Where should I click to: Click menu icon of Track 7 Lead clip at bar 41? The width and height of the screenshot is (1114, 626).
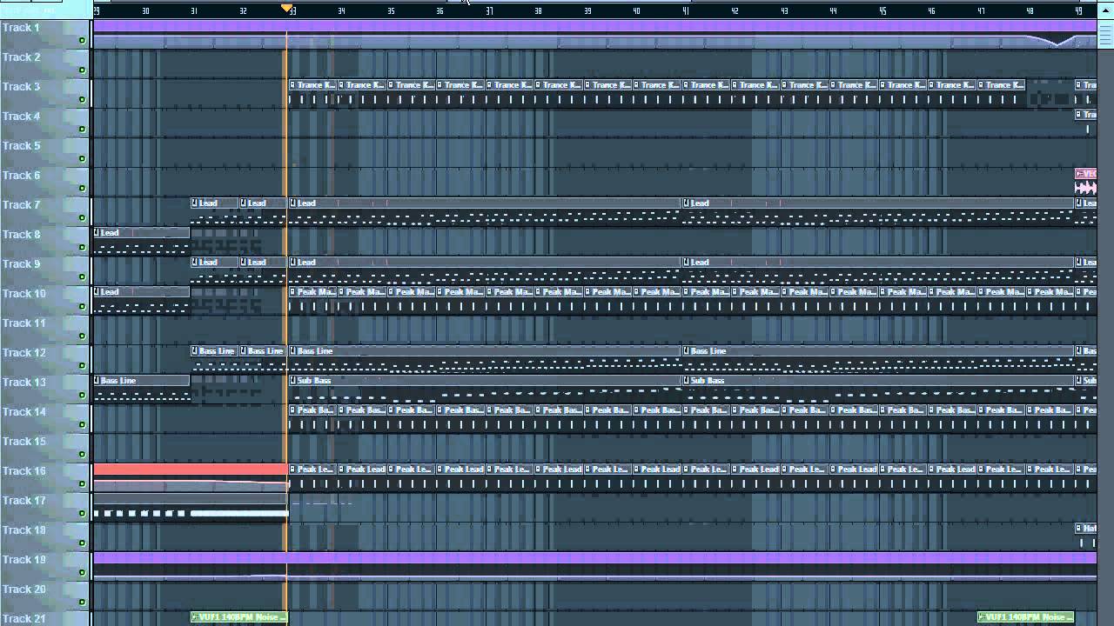point(687,203)
